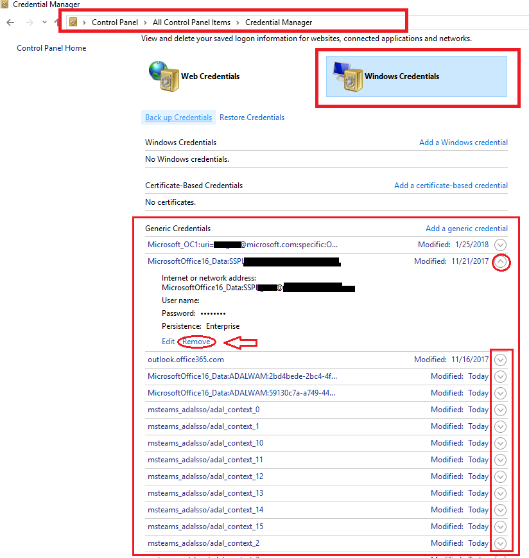Click the Persistence: Enterprise detail text

201,326
